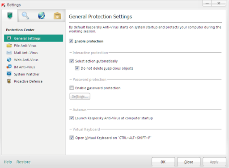
Task: Open the Advanced Settings box tab
Action: pyautogui.click(x=57, y=16)
